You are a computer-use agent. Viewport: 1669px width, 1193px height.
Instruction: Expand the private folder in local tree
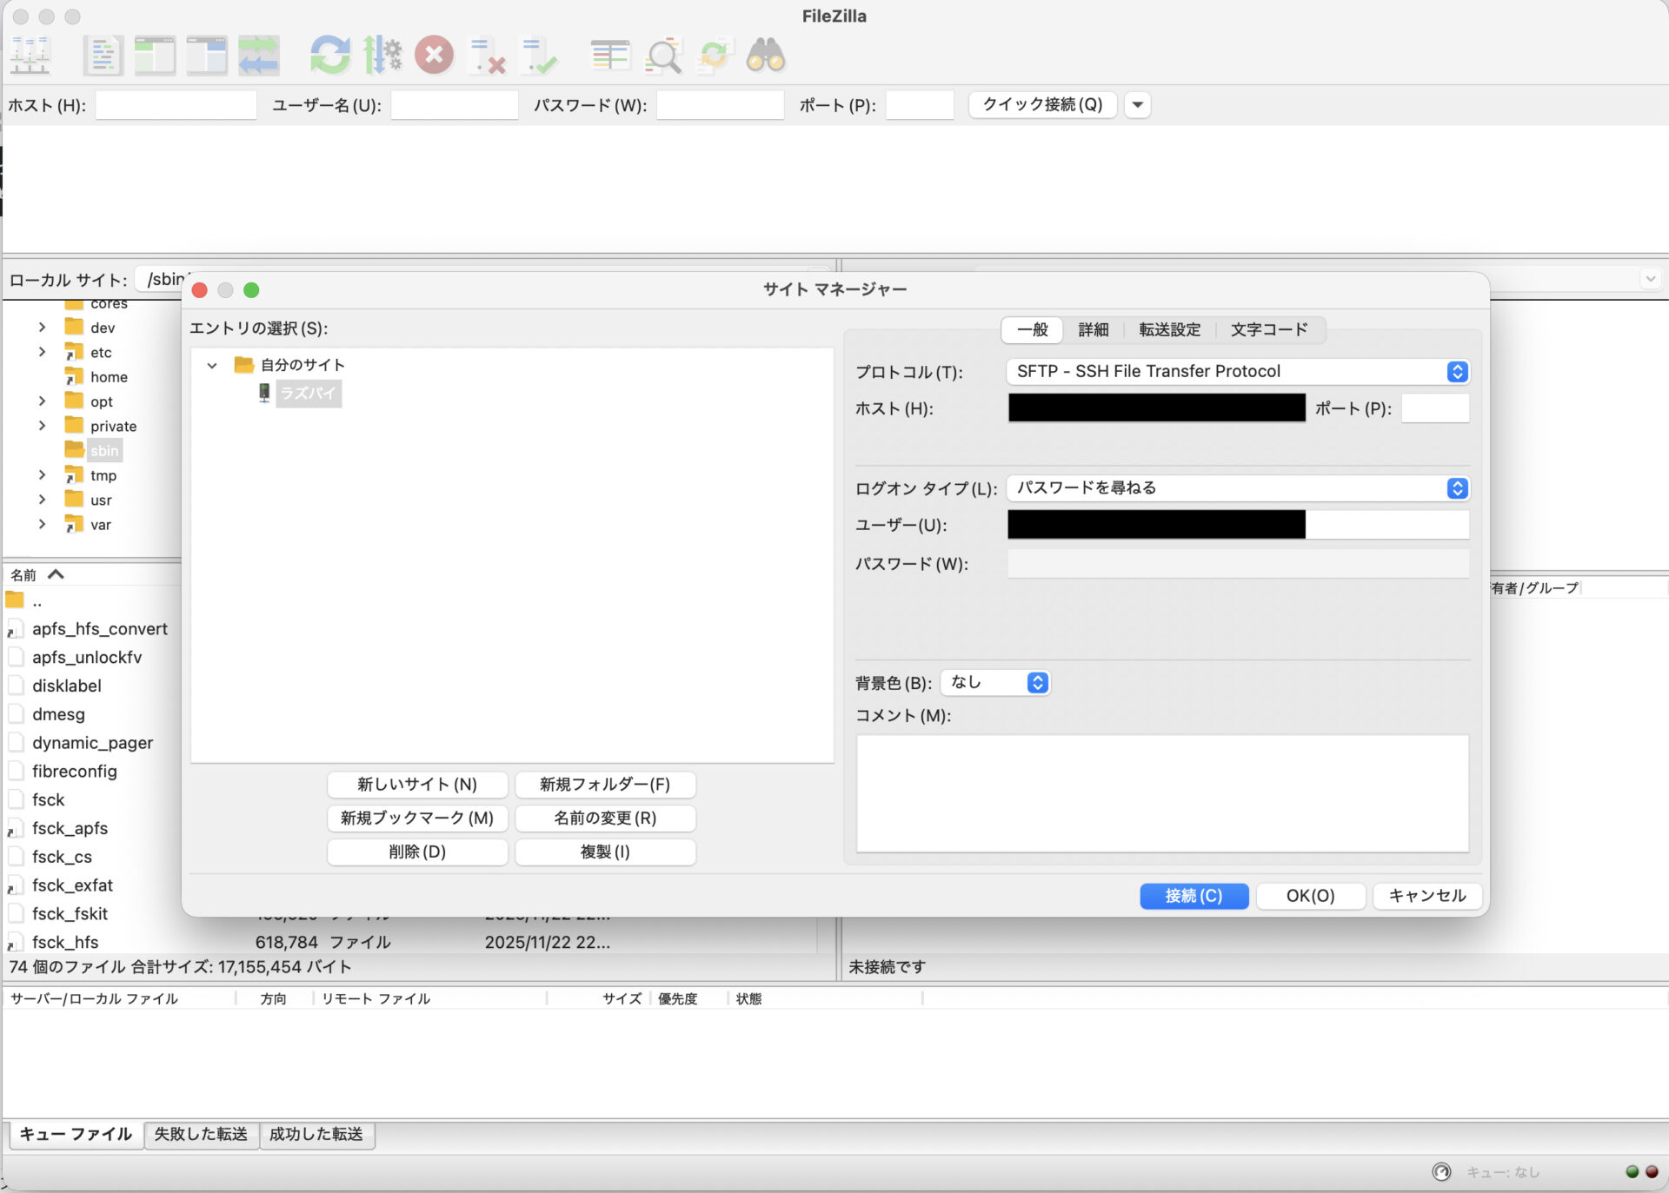click(x=42, y=426)
